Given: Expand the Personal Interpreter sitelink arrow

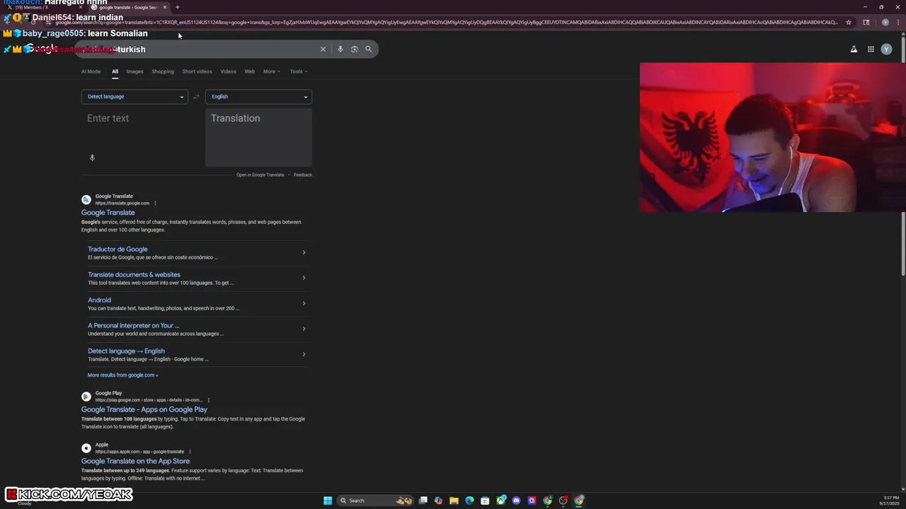Looking at the screenshot, I should coord(304,329).
